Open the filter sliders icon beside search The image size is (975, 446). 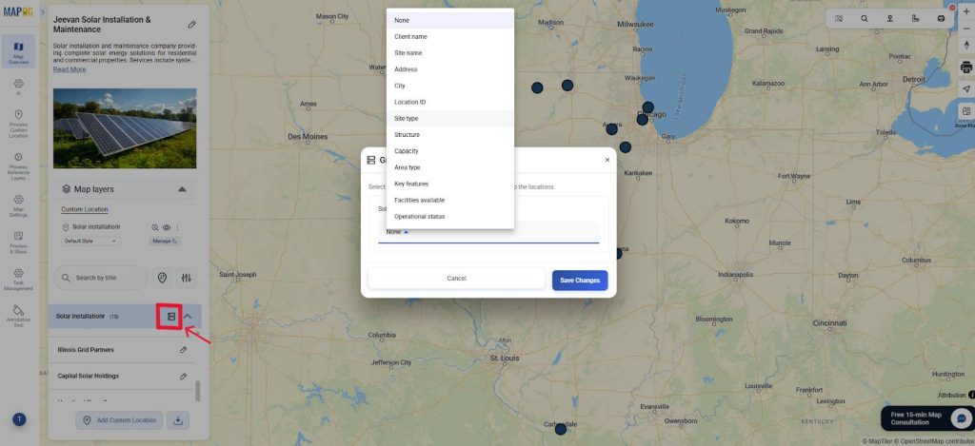(x=187, y=278)
